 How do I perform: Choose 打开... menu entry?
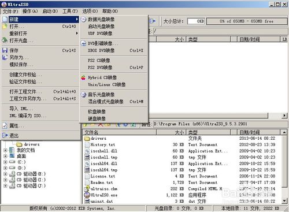click(40, 27)
